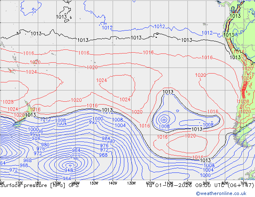Click the 964 label at the bottom map edge
The image size is (255, 197).
pyautogui.click(x=67, y=179)
